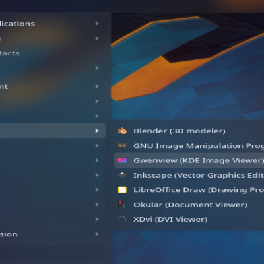Expand the submenu arrow on the row ending 'nt'
This screenshot has height=264, width=264.
pyautogui.click(x=97, y=86)
